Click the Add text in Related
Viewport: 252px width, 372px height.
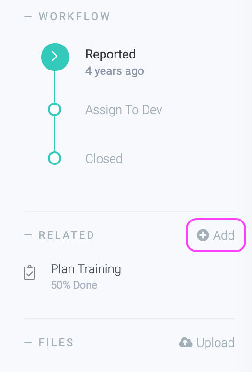[224, 235]
